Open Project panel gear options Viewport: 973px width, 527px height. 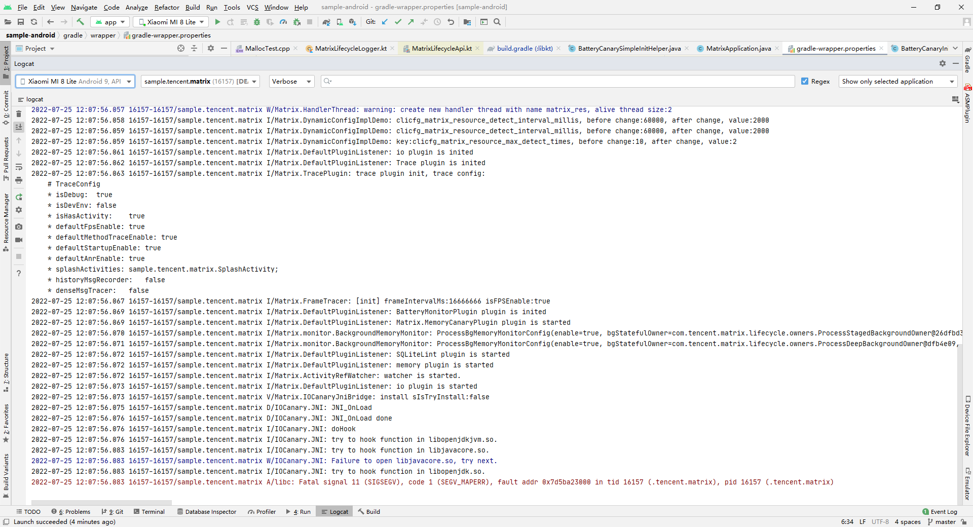211,48
